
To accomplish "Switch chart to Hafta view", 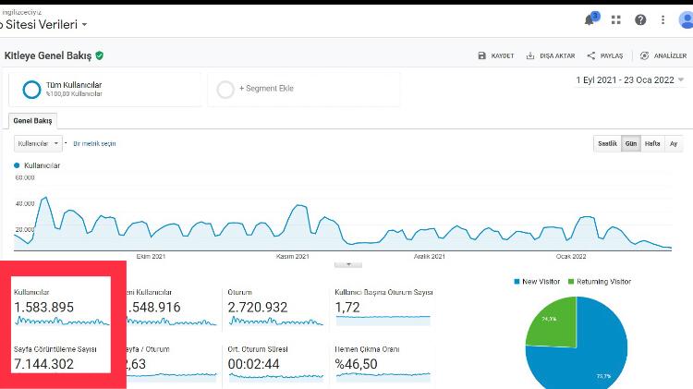I will [652, 144].
